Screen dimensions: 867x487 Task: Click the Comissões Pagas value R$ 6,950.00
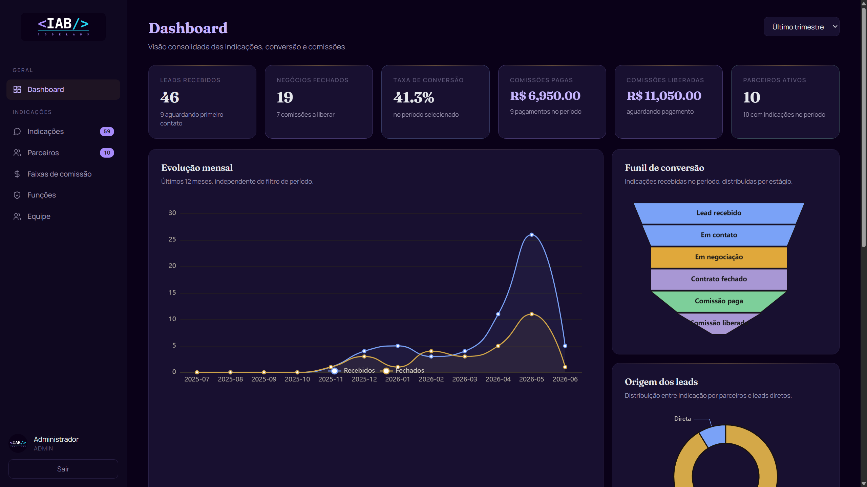tap(545, 96)
